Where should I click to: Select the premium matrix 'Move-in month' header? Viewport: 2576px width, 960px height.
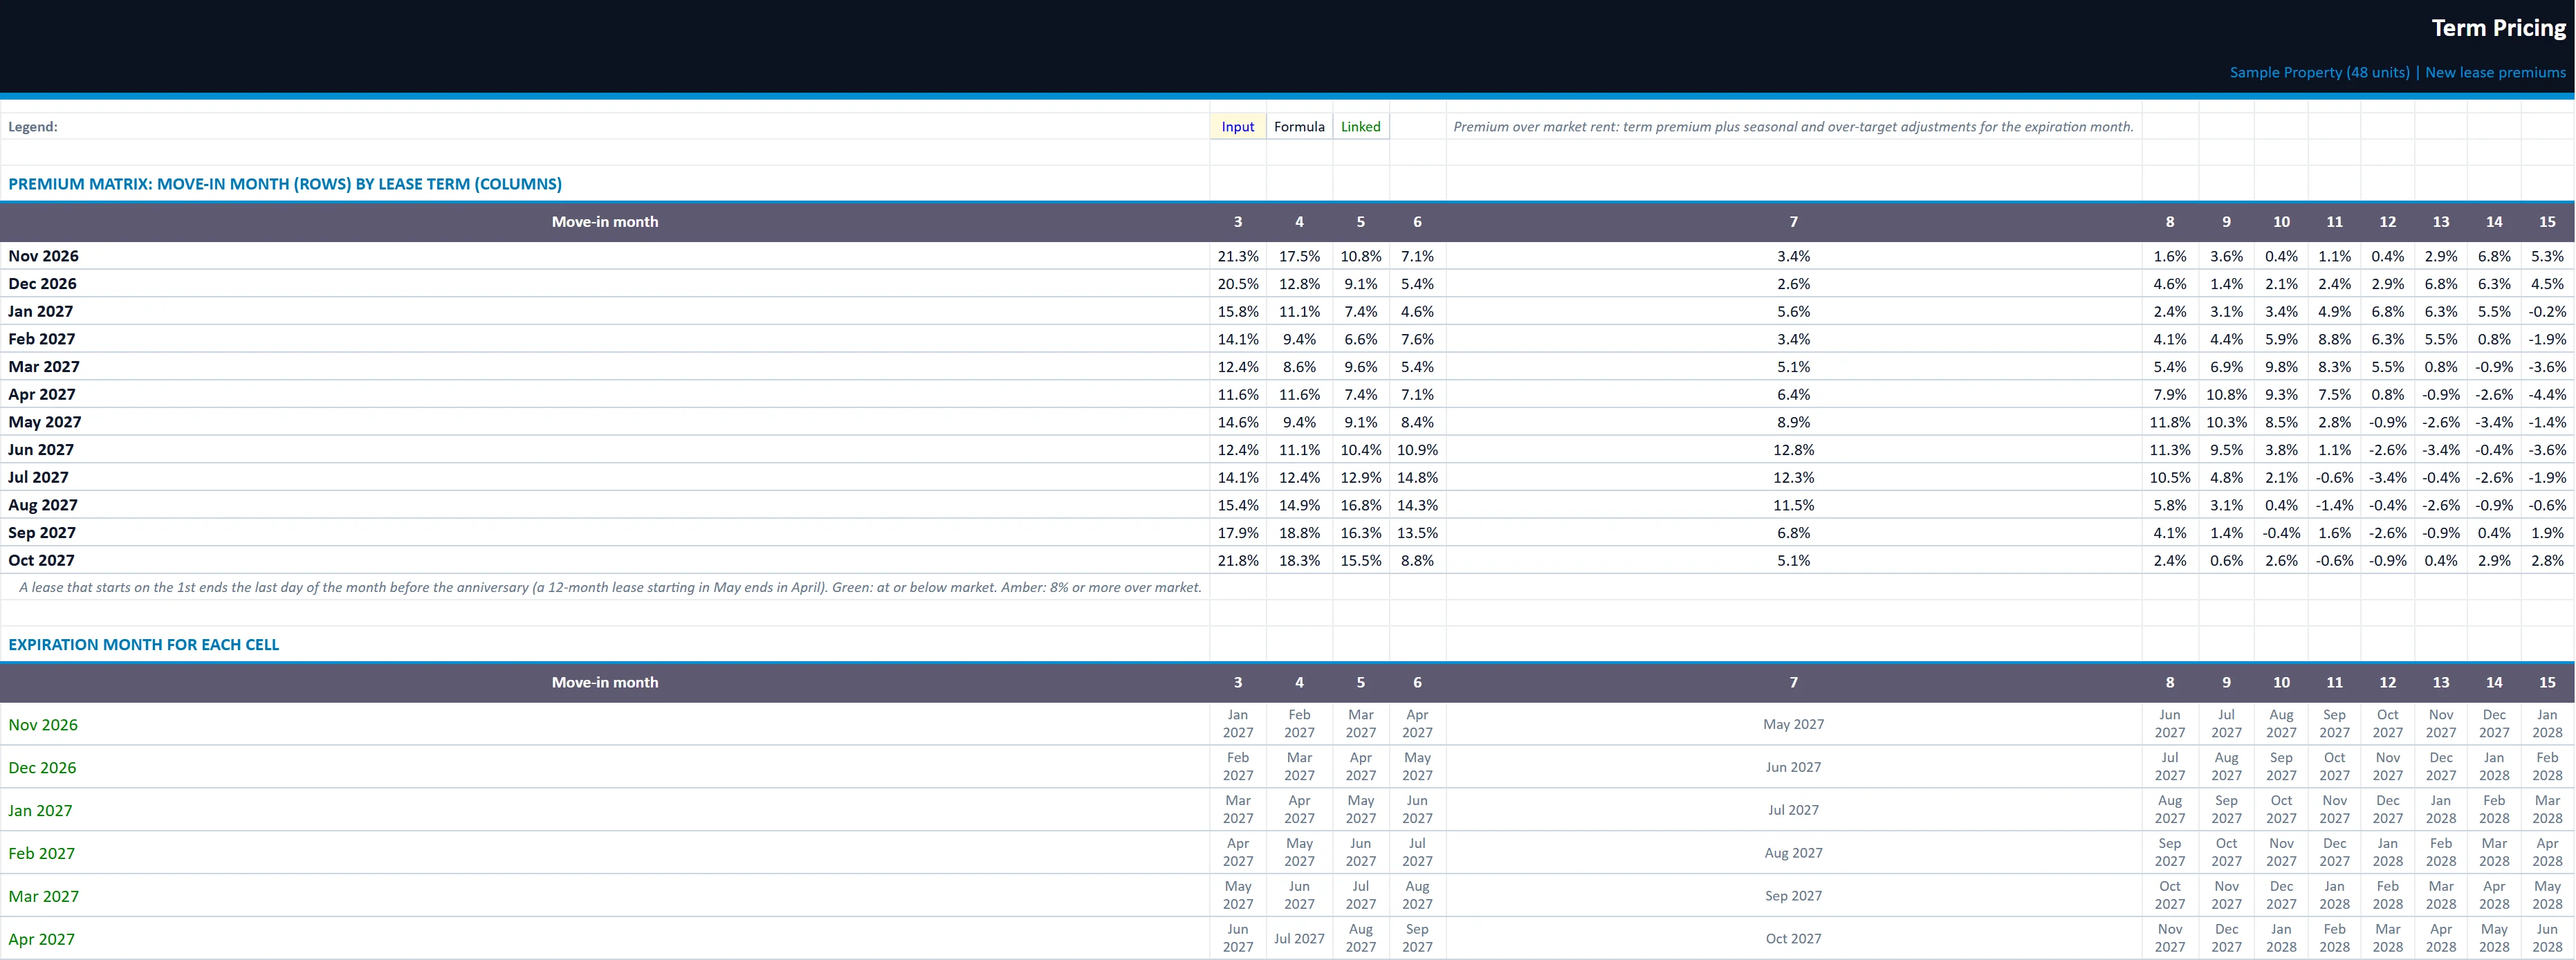point(605,222)
